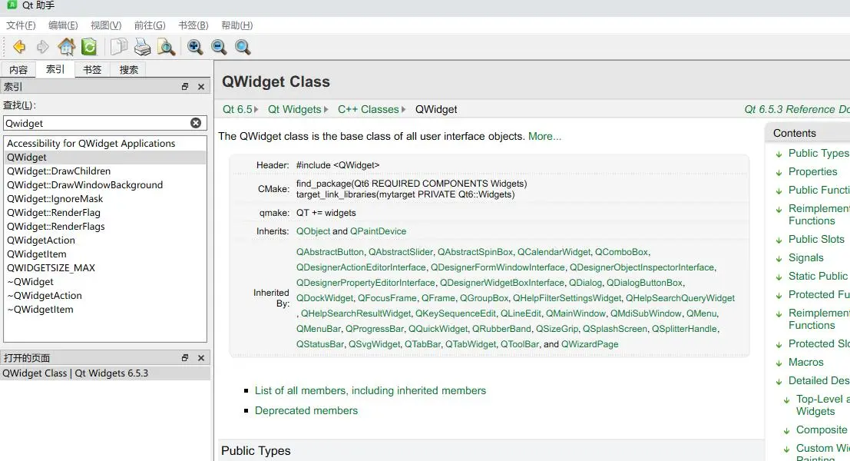Open List of all members link
The image size is (850, 461).
tap(370, 390)
